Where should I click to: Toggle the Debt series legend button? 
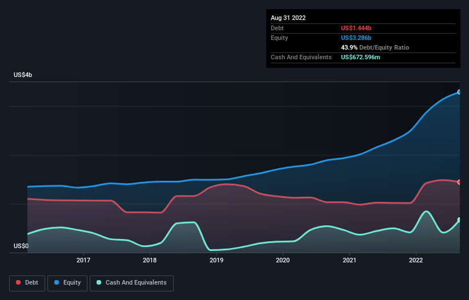tap(27, 283)
